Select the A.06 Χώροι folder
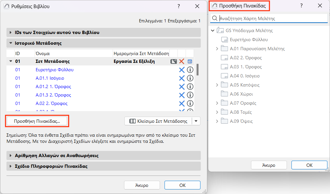330x194 pixels. pos(241,94)
